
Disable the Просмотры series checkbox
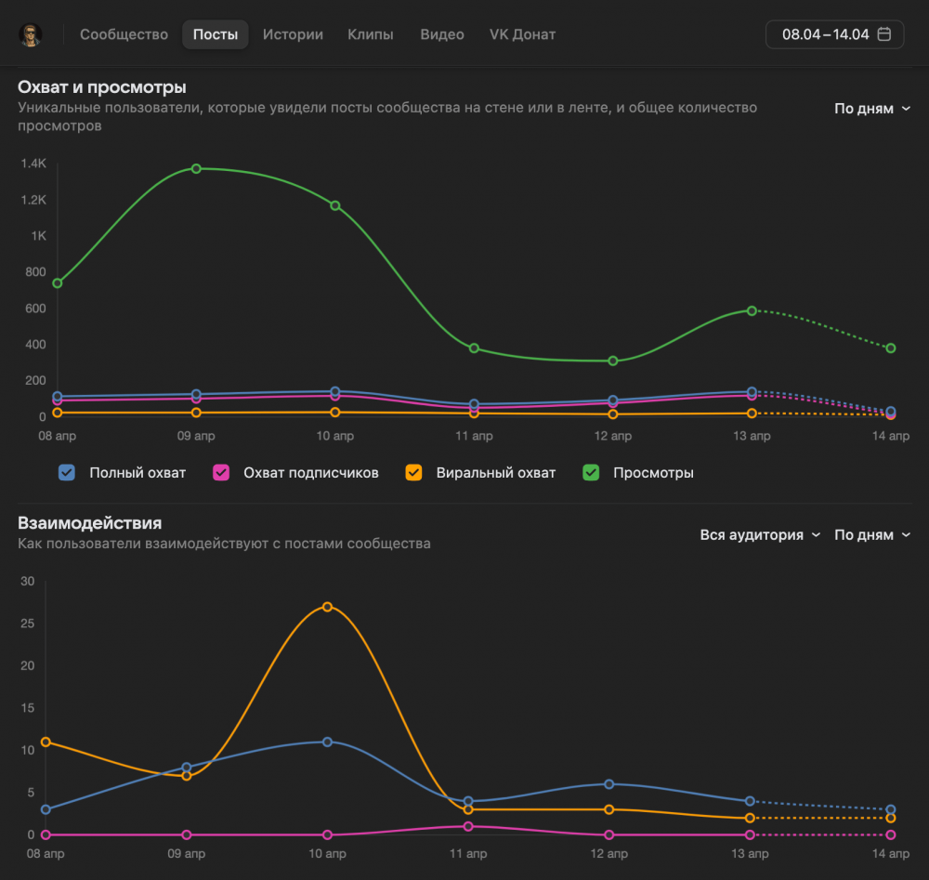tap(591, 472)
